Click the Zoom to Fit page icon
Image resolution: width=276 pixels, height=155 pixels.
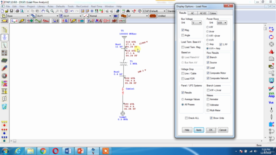coord(66,11)
